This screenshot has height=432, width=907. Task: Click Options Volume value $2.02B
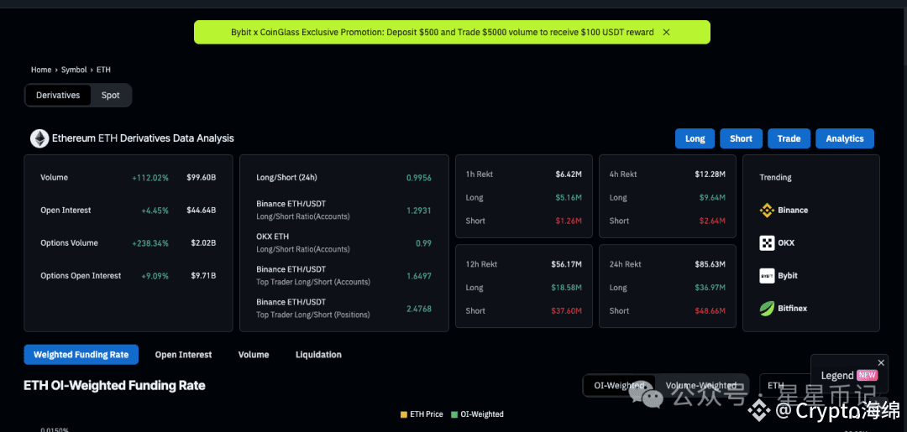pos(203,243)
